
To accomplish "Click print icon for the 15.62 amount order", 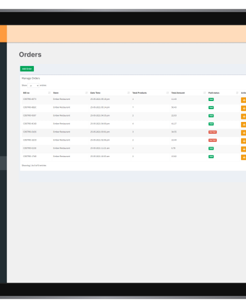I will (x=244, y=157).
